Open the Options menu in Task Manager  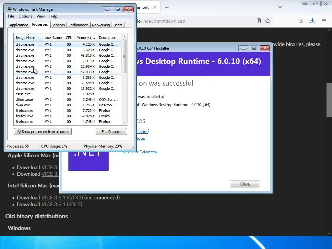click(x=25, y=16)
